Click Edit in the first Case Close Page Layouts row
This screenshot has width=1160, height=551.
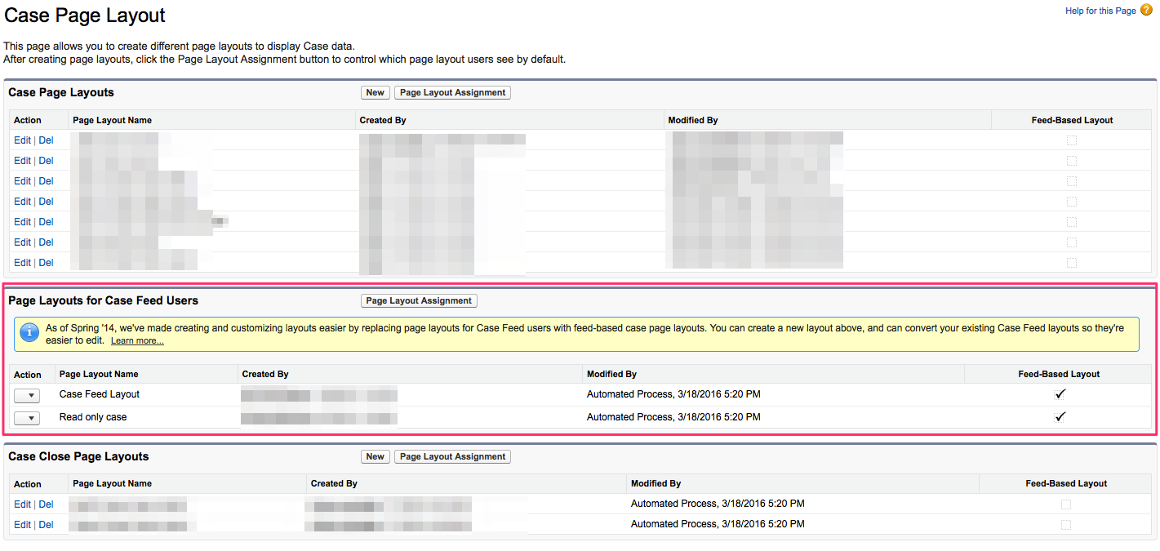22,504
